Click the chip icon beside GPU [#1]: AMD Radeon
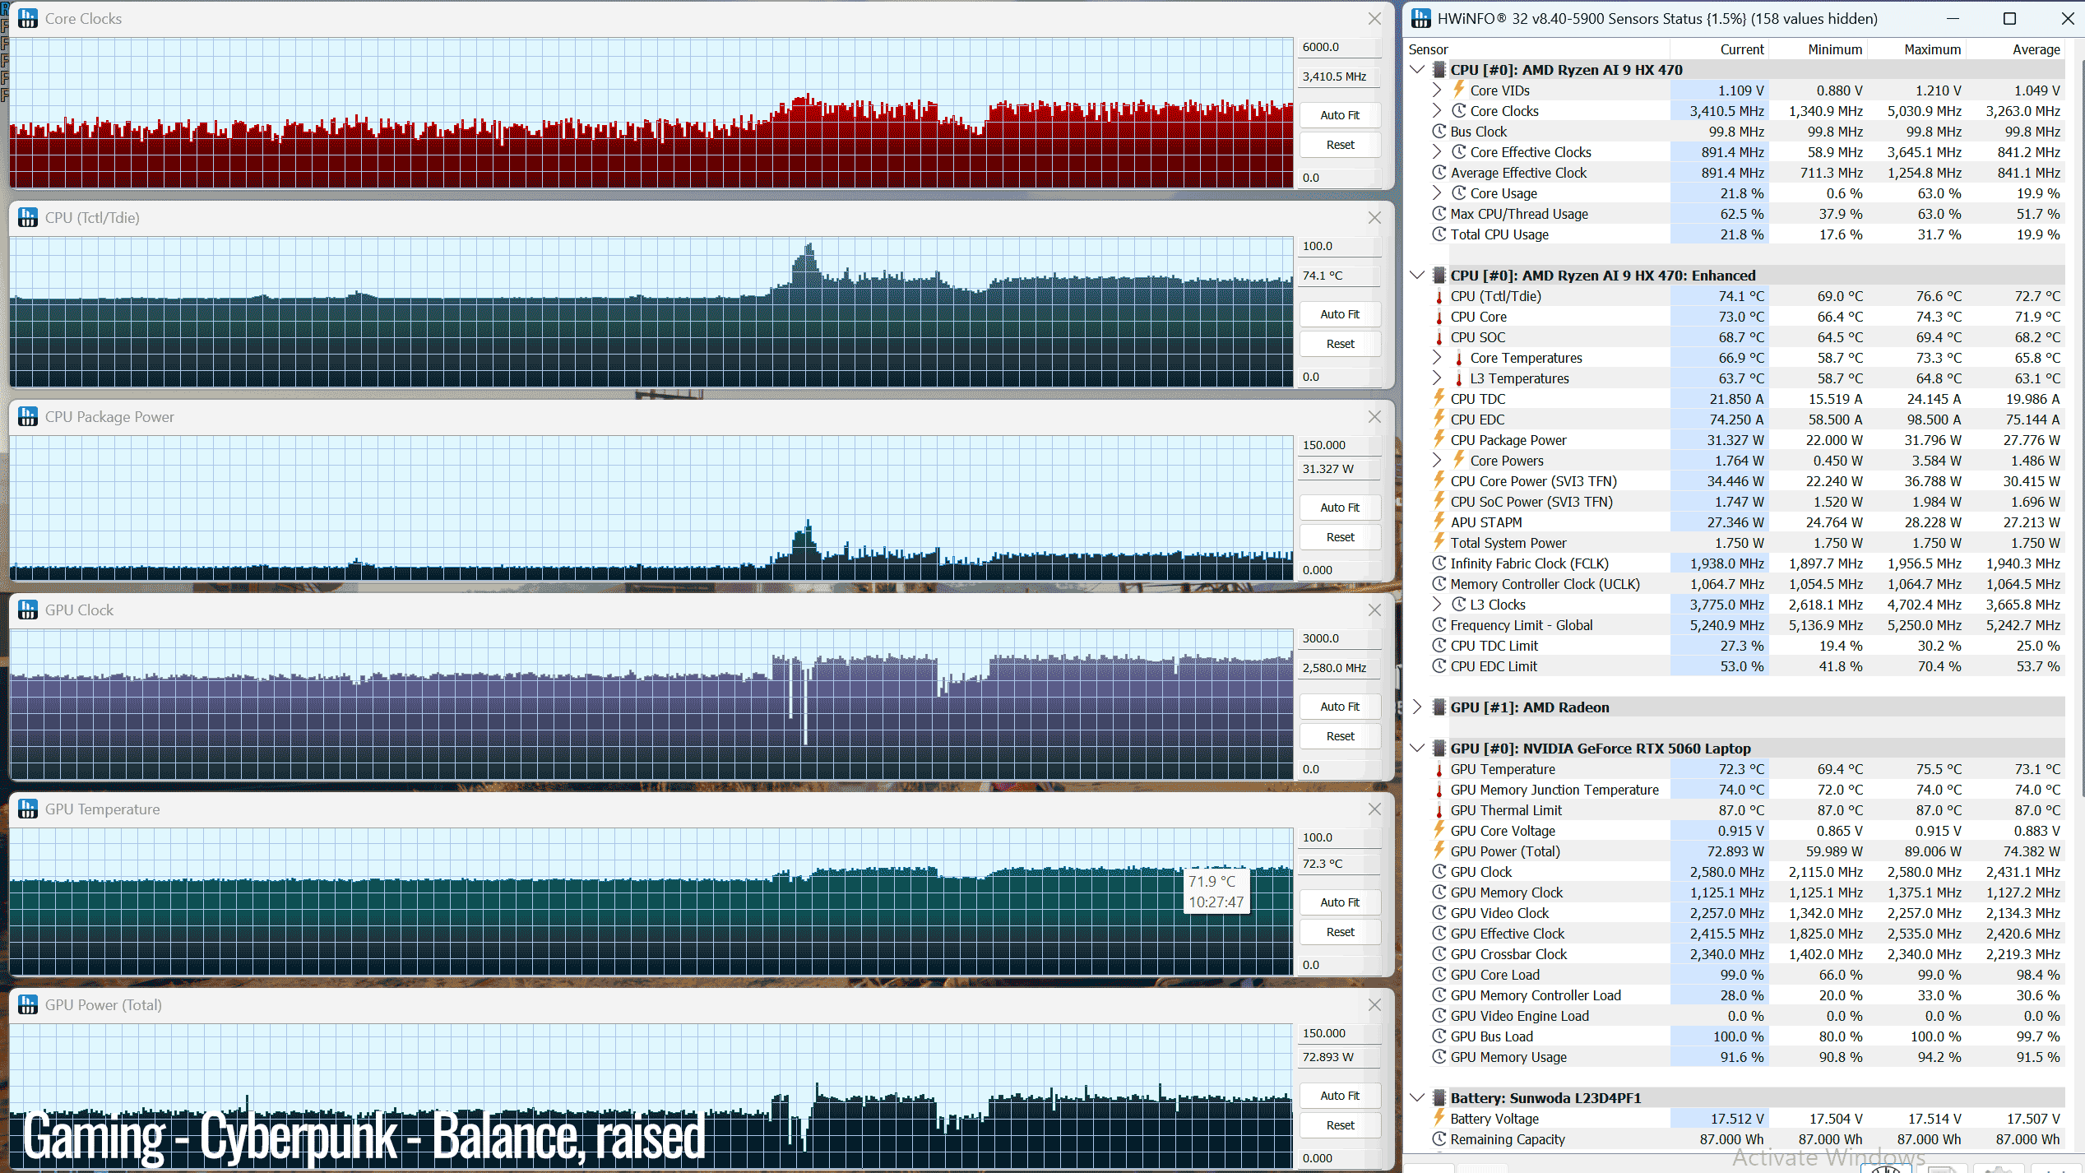 [1439, 707]
